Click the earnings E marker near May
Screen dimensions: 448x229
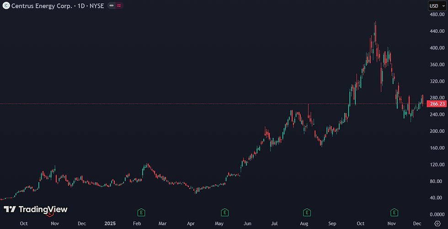pyautogui.click(x=225, y=212)
